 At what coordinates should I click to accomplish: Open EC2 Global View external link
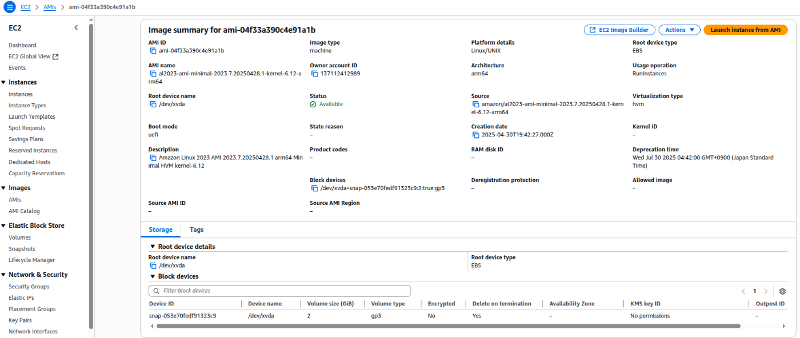34,57
